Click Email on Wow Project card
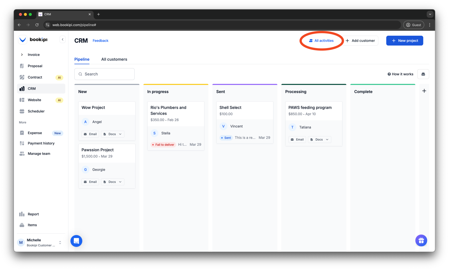449x270 pixels. 90,134
